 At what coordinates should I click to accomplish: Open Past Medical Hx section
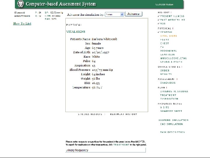coord(172,20)
